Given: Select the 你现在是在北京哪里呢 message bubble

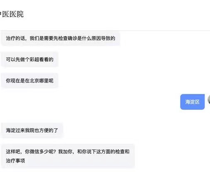Looking at the screenshot, I should pos(29,80).
